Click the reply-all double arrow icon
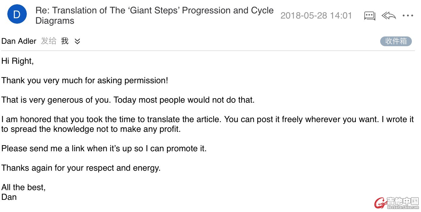The width and height of the screenshot is (421, 212). (x=389, y=15)
